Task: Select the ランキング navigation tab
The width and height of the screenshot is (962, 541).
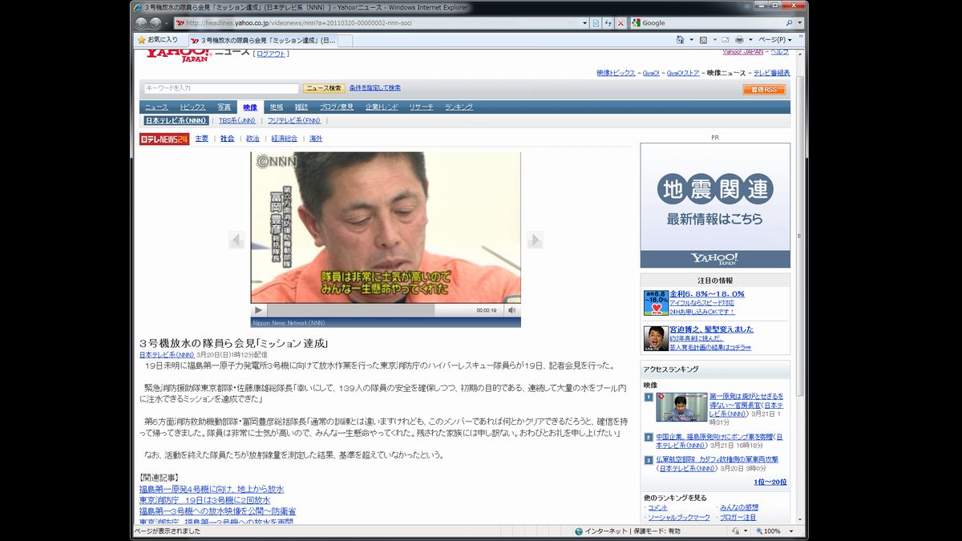Action: pyautogui.click(x=459, y=107)
